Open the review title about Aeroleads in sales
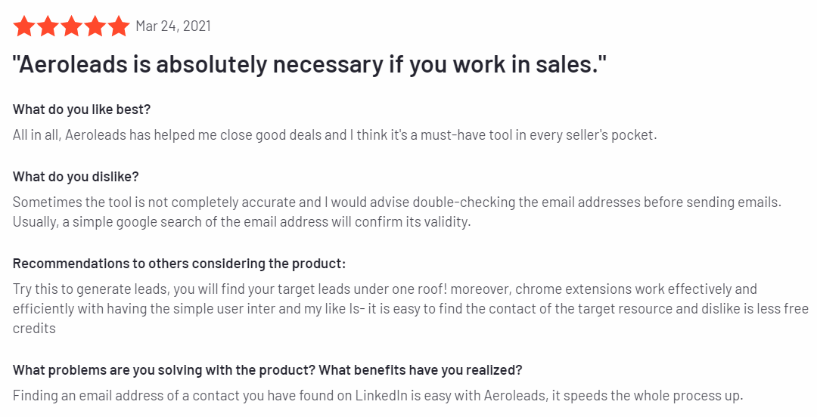The height and width of the screenshot is (417, 817). click(x=310, y=65)
